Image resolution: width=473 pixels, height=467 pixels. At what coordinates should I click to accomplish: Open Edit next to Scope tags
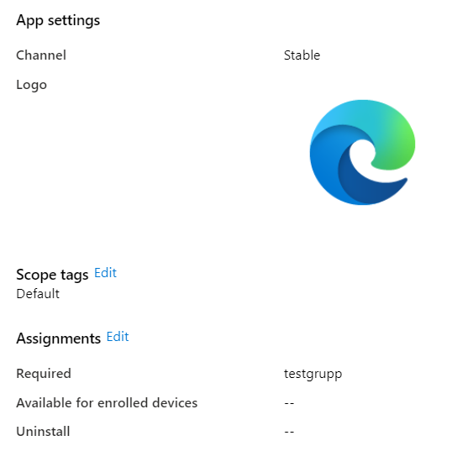click(x=105, y=273)
